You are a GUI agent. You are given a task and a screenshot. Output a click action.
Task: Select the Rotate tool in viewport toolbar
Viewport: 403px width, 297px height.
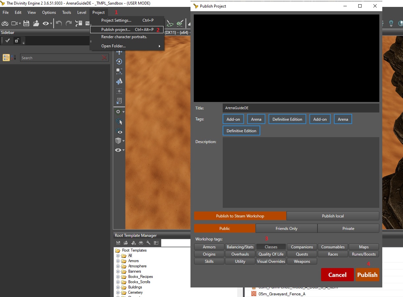tap(119, 62)
